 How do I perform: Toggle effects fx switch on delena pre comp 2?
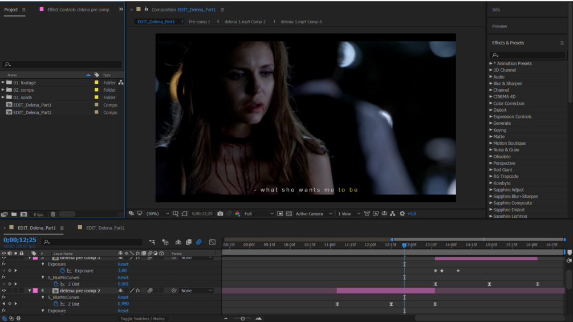(138, 291)
